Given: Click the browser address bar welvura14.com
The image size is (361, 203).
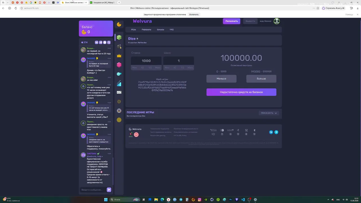Looking at the screenshot, I should coord(31,8).
